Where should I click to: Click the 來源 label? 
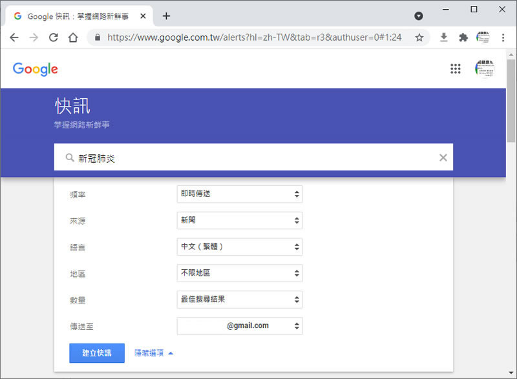78,221
